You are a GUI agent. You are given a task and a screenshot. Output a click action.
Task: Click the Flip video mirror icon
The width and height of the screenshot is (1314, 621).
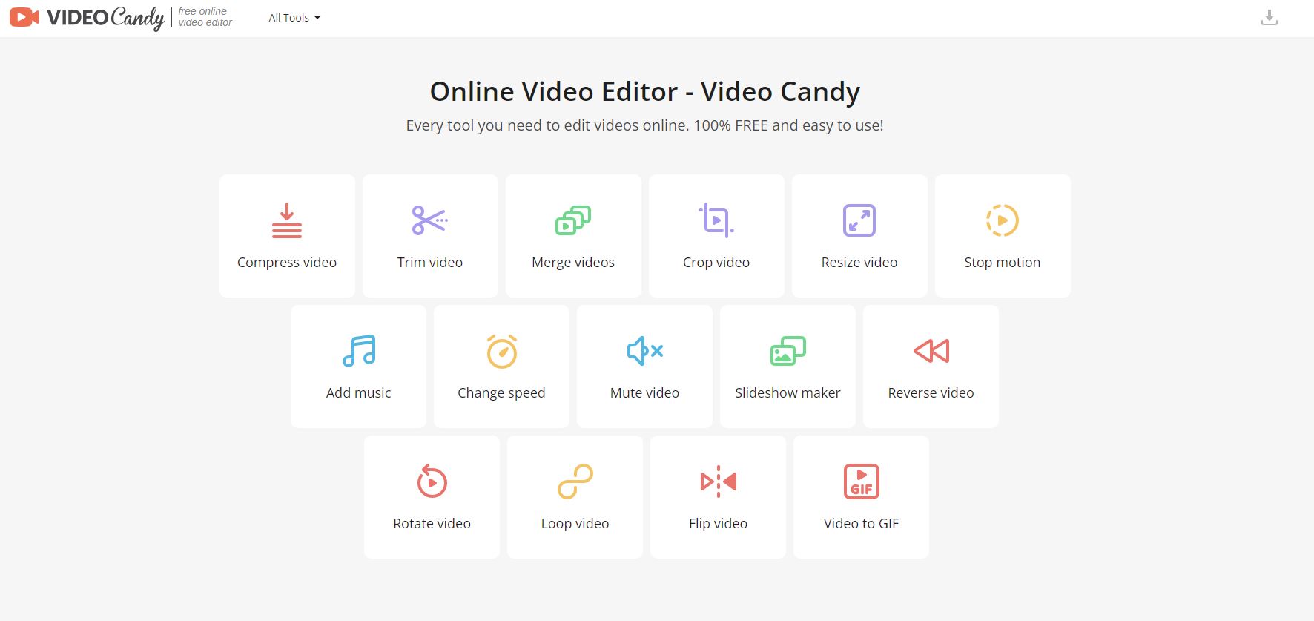(719, 482)
